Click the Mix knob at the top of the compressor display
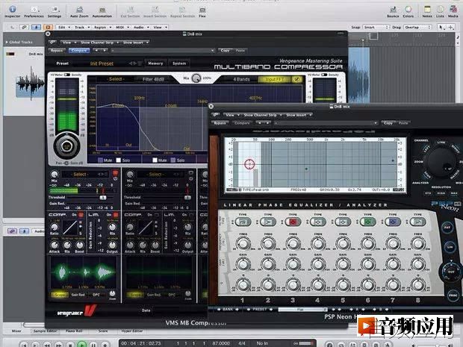This screenshot has width=463, height=347. (x=196, y=78)
